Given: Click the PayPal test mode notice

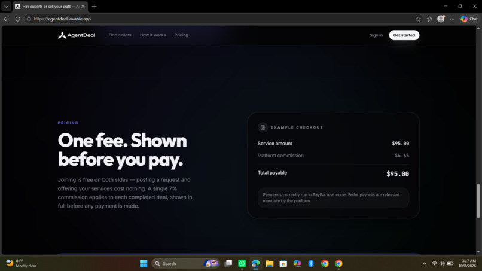Looking at the screenshot, I should [333, 198].
